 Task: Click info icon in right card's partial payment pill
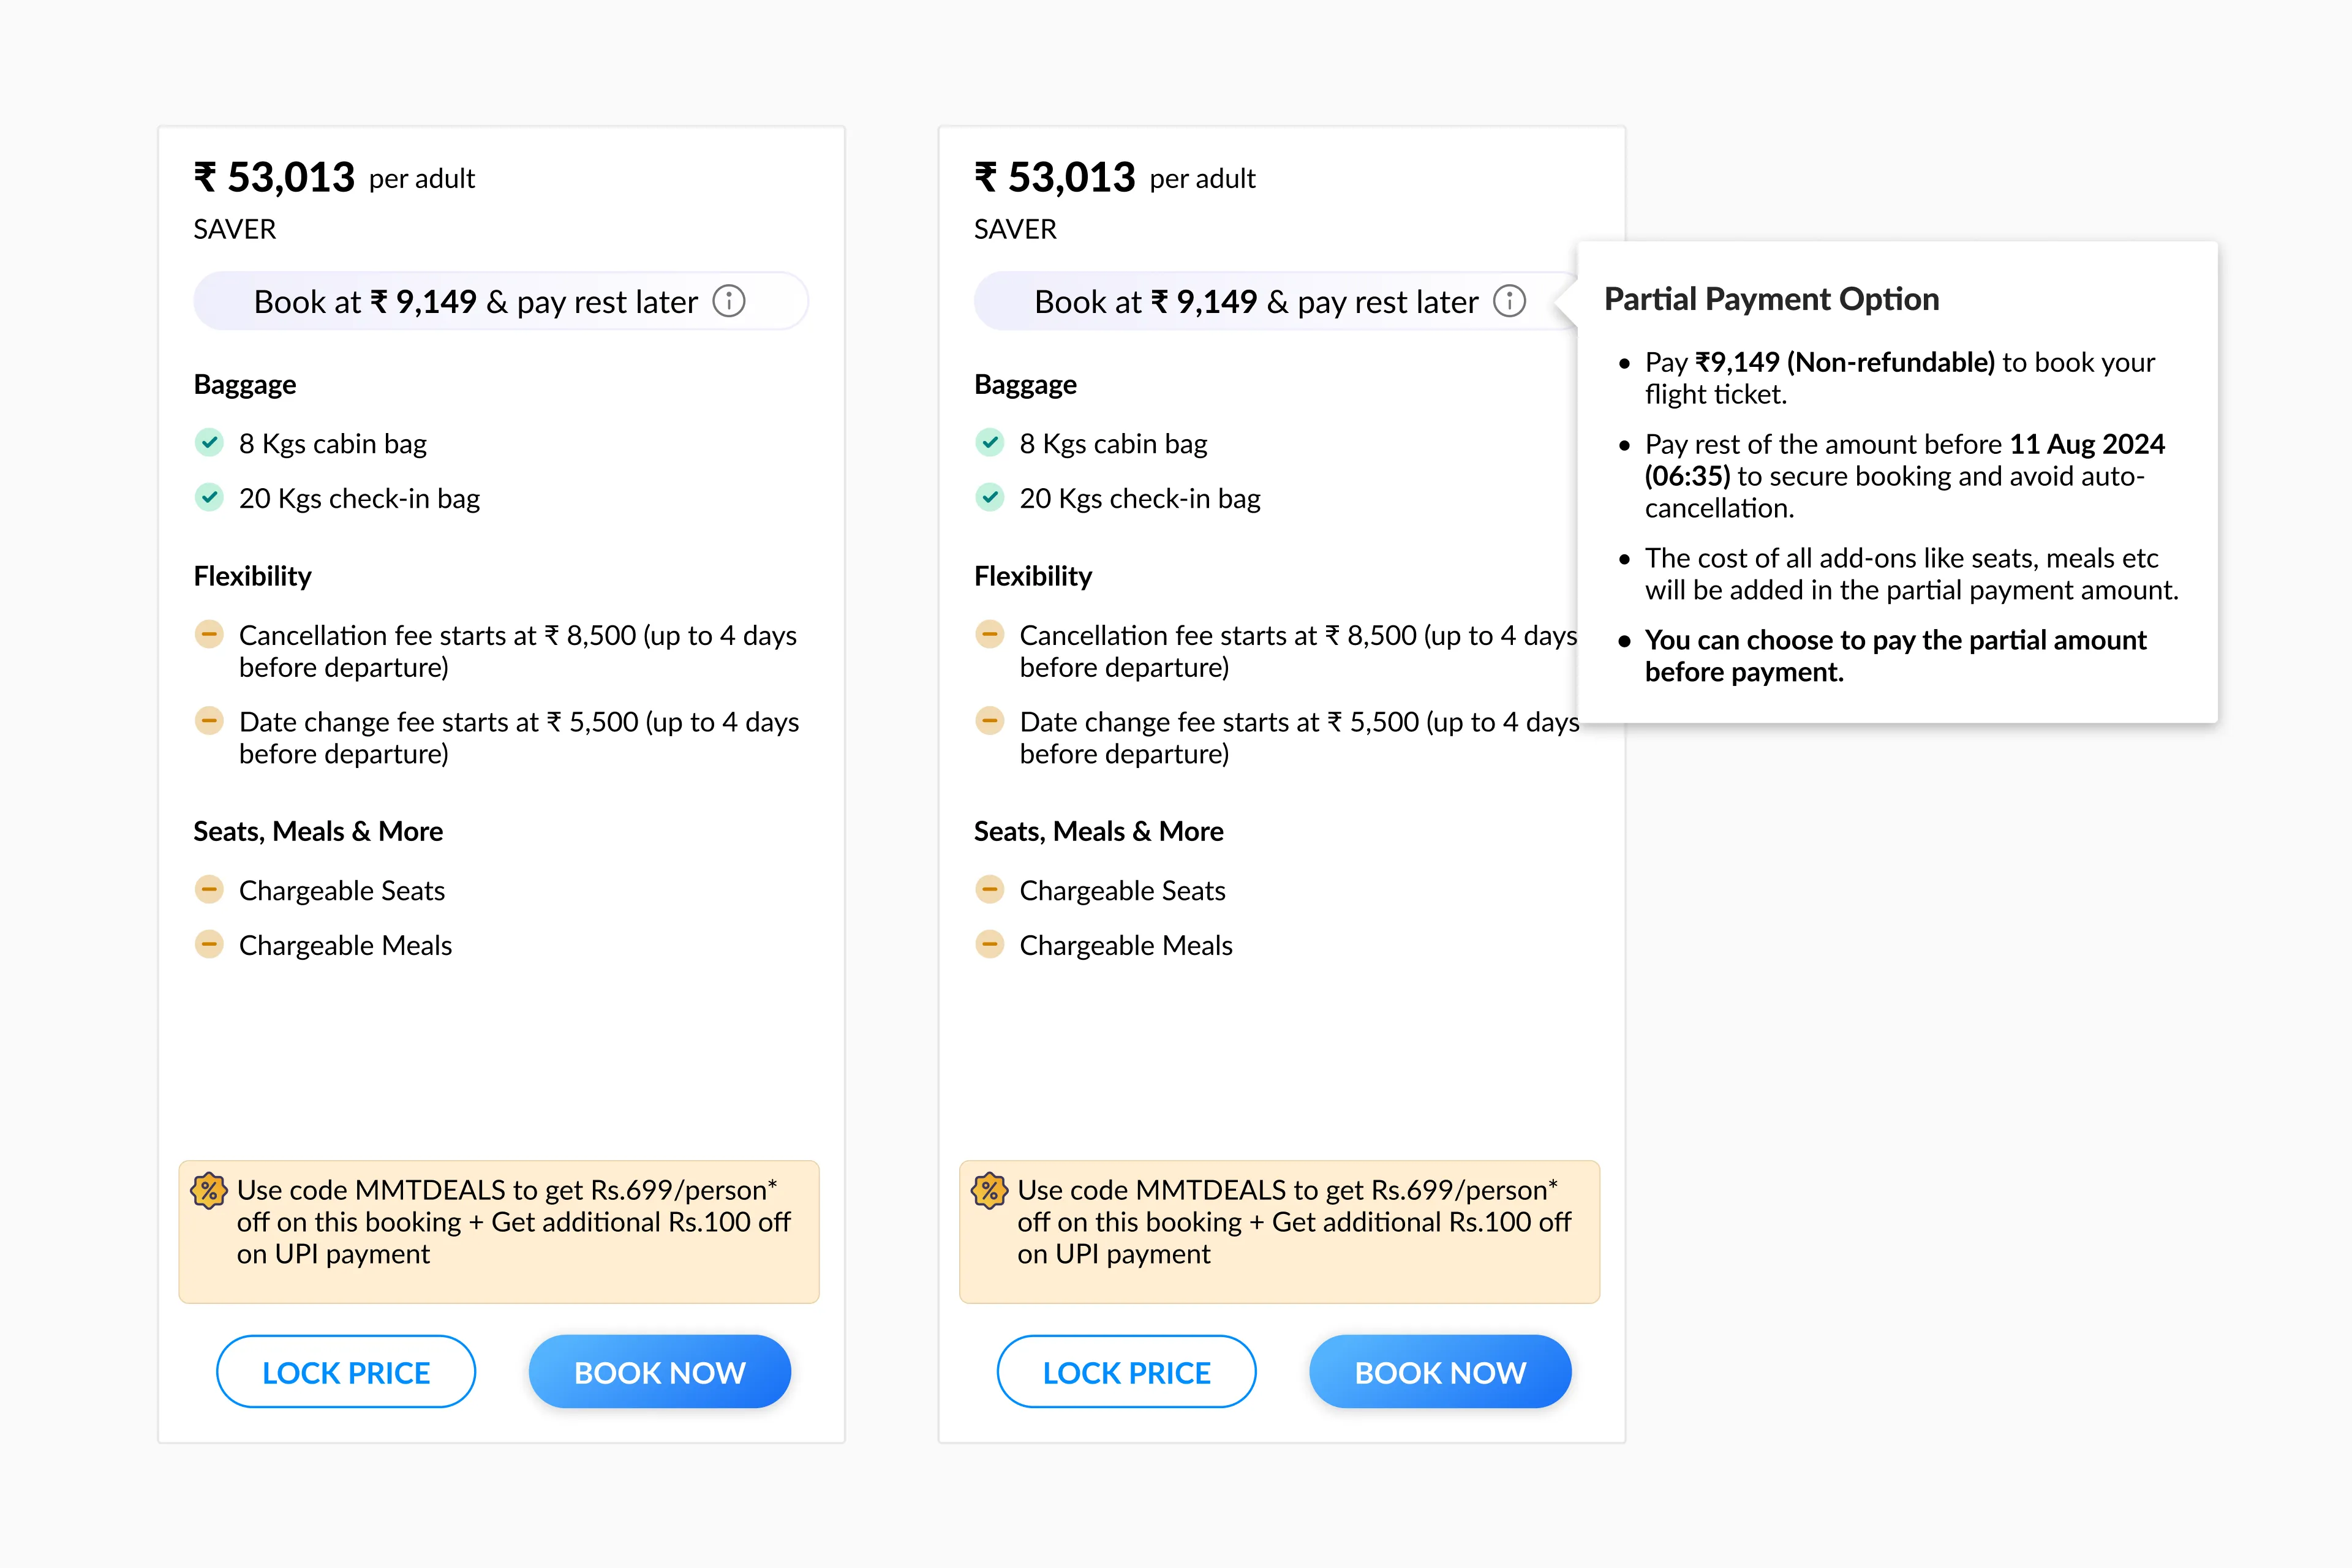click(1509, 301)
